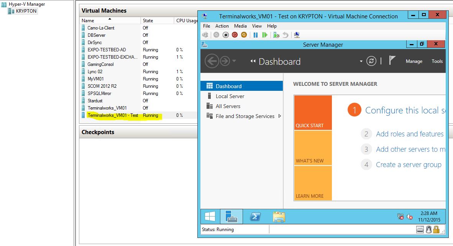Expand the File and Storage Services arrow

(279, 116)
